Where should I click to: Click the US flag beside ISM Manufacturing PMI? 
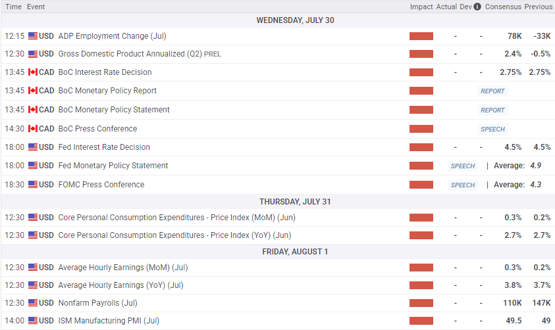tap(33, 321)
